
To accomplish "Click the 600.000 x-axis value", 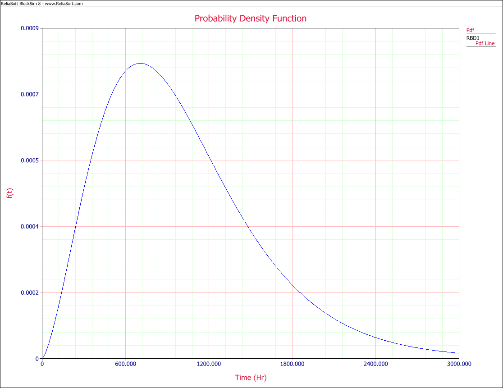I will (125, 364).
